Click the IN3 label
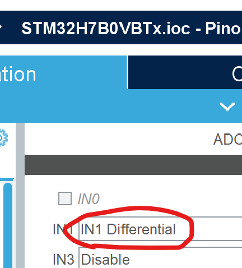Viewport: 242px width, 268px height. [x=63, y=259]
